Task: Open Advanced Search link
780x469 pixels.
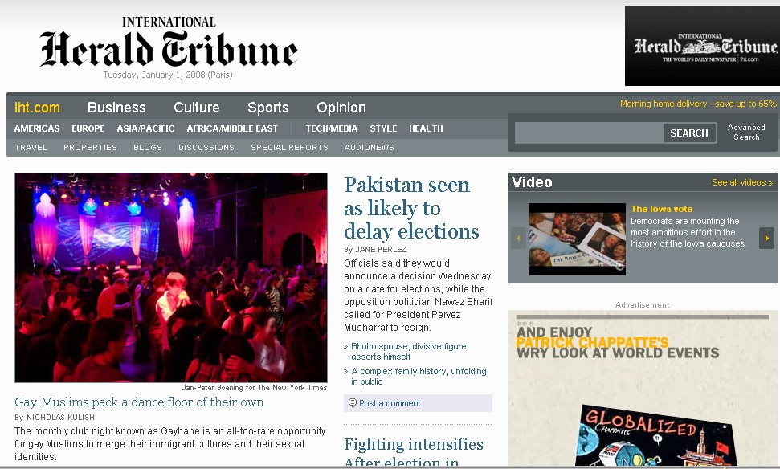Action: (x=746, y=133)
